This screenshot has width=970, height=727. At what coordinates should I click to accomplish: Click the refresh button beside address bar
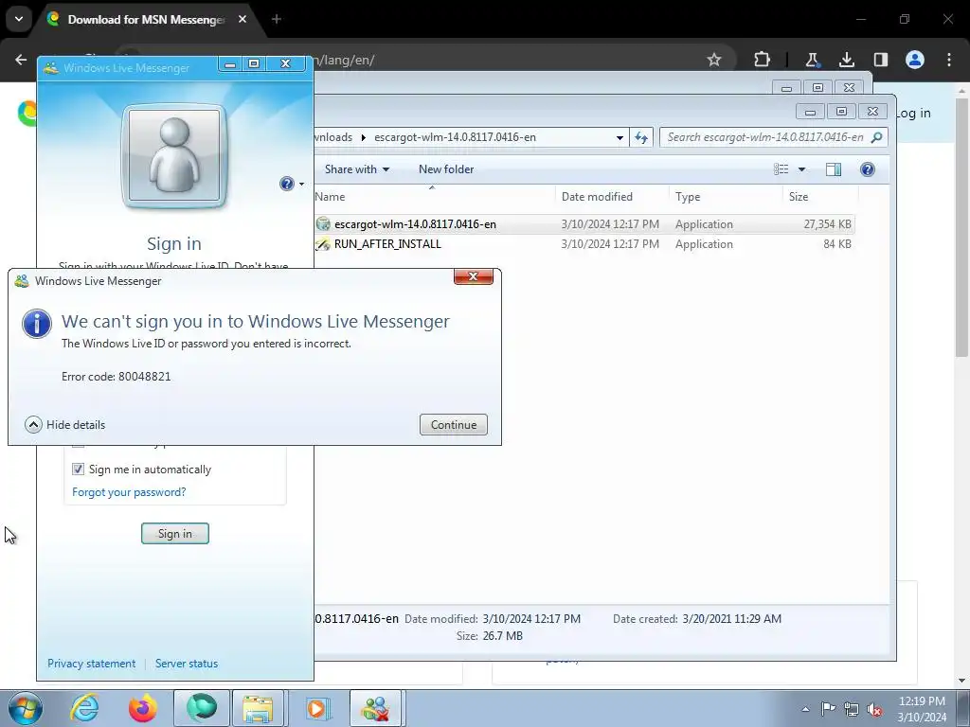point(641,137)
